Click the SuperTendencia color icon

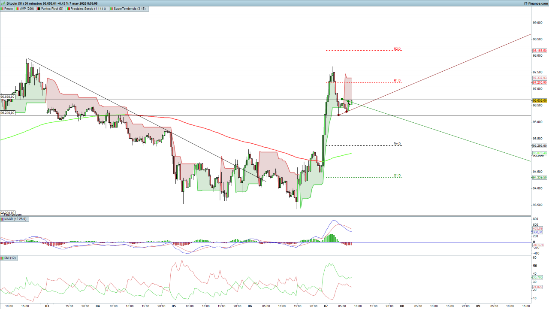pos(112,9)
